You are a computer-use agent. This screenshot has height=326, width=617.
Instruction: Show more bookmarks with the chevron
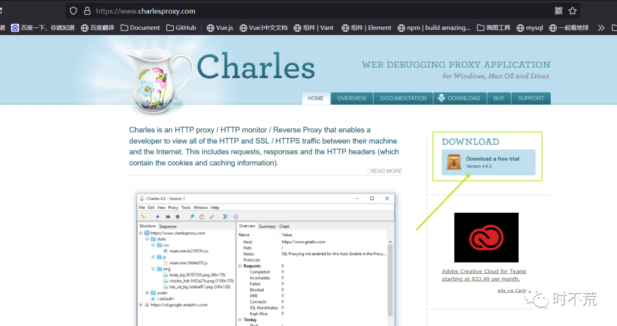(601, 27)
